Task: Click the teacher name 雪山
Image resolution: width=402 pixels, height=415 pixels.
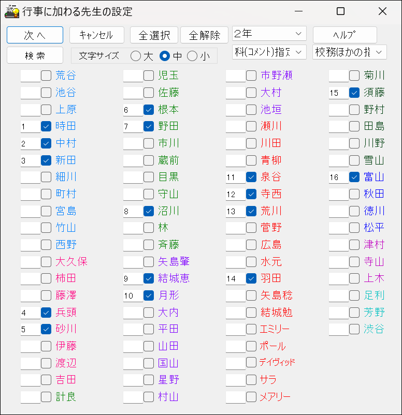Action: point(374,160)
